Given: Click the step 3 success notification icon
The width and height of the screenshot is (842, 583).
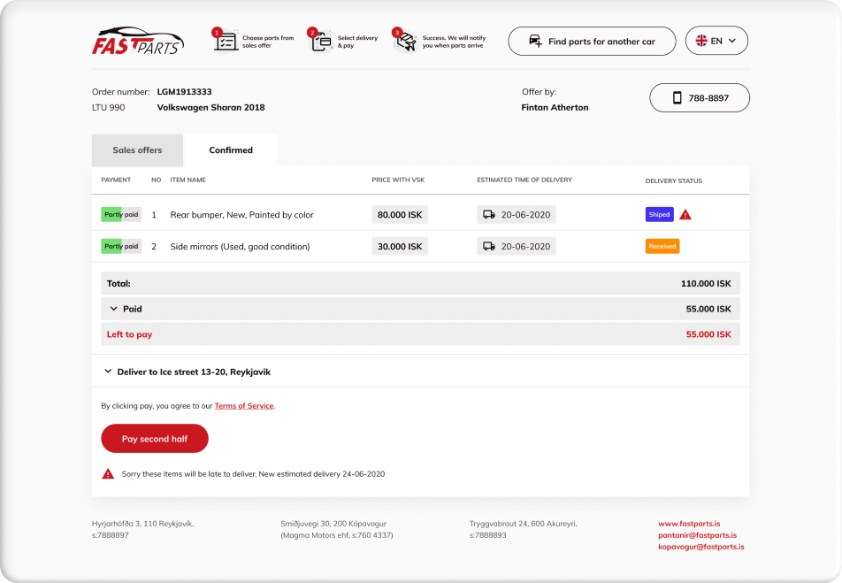Looking at the screenshot, I should [405, 41].
